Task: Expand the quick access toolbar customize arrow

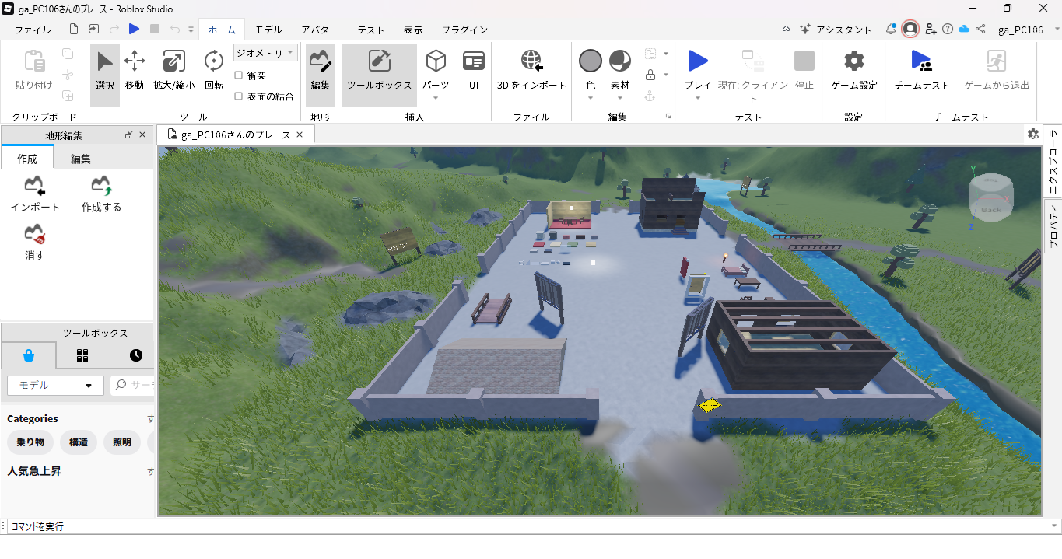Action: (191, 30)
